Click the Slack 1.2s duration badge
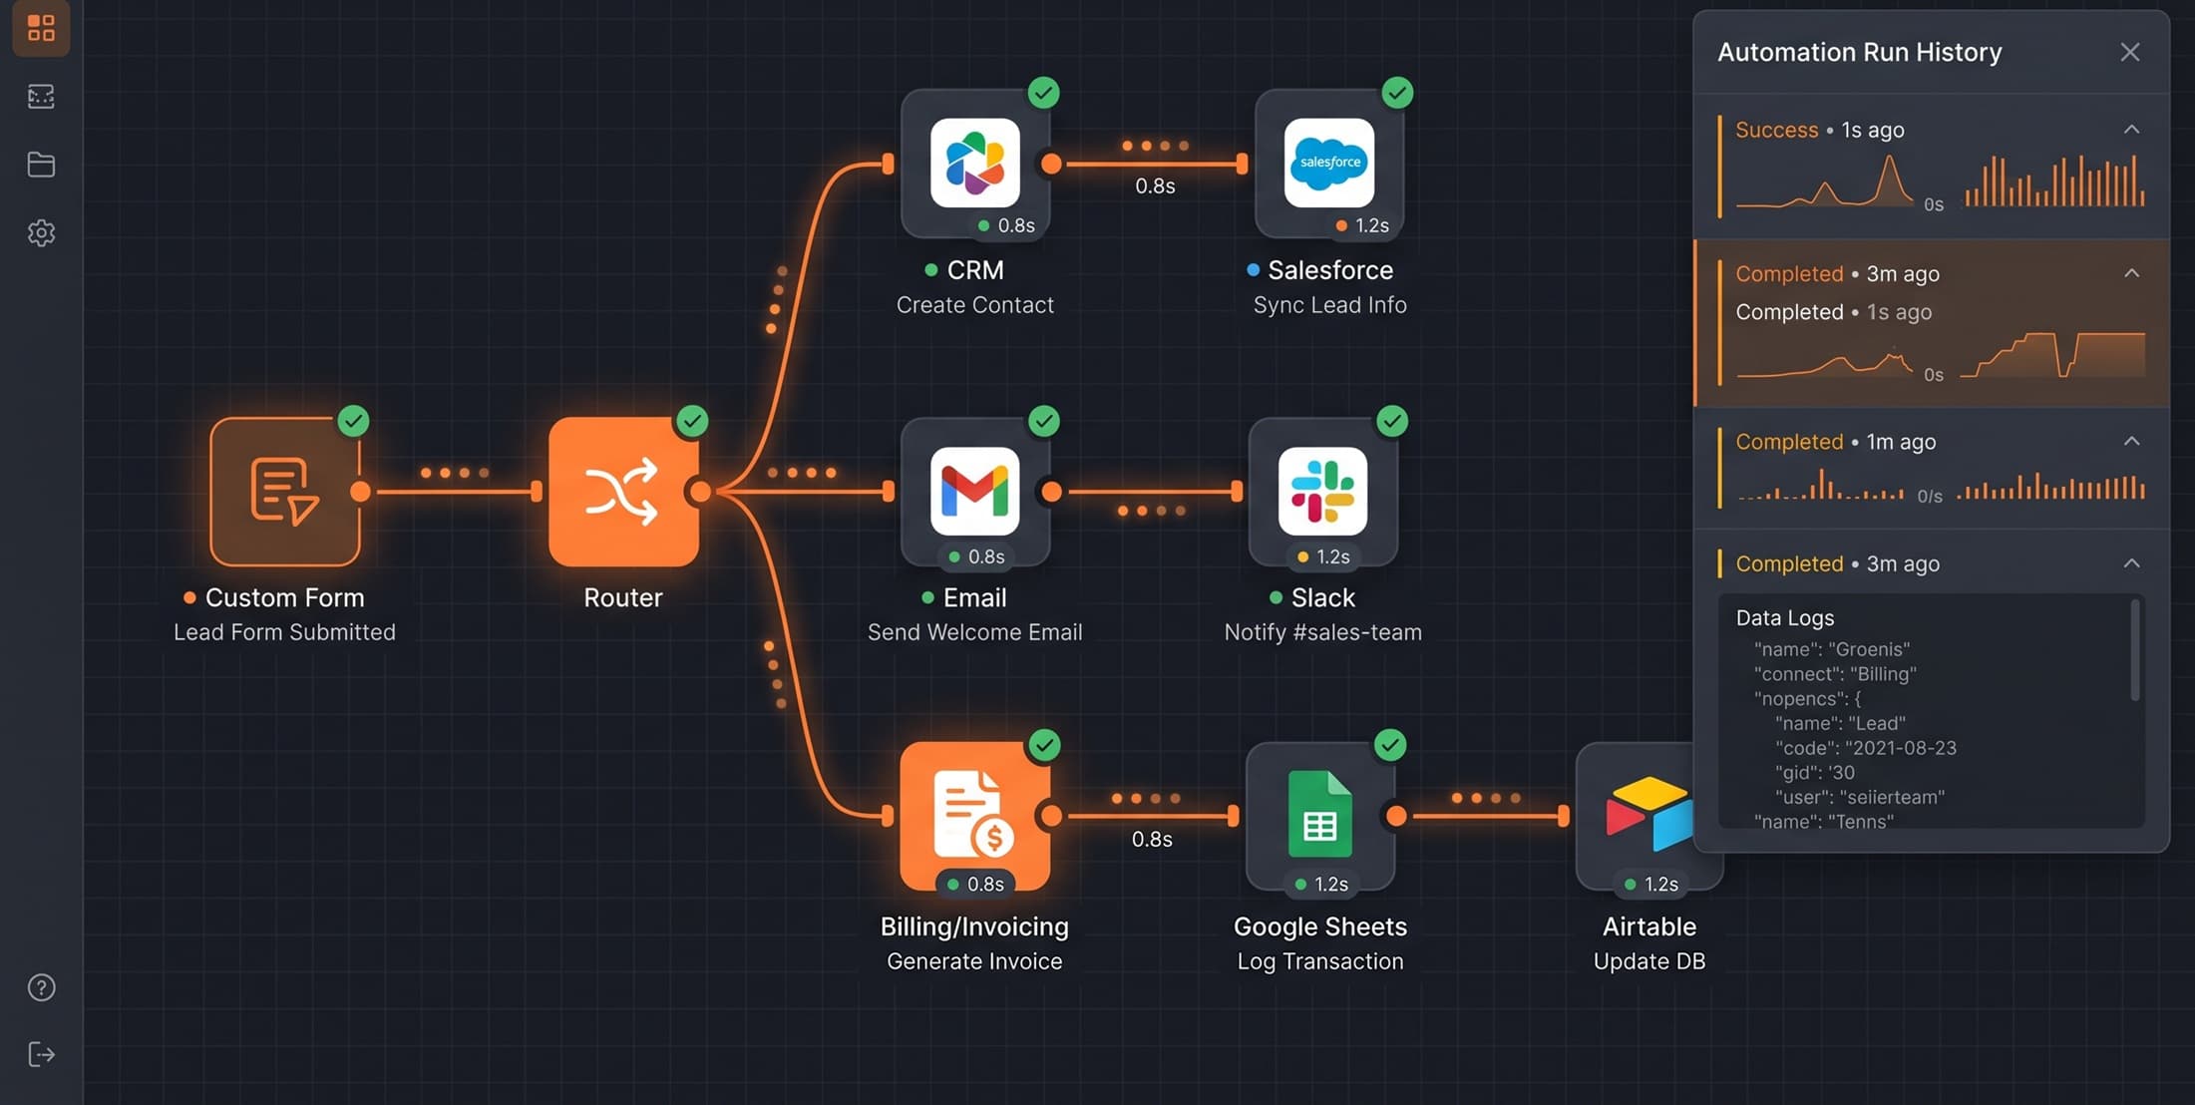The height and width of the screenshot is (1105, 2195). (1323, 556)
